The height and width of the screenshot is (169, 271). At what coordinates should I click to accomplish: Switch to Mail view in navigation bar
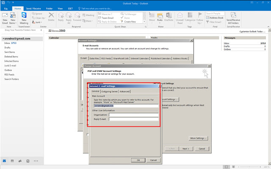(x=4, y=161)
